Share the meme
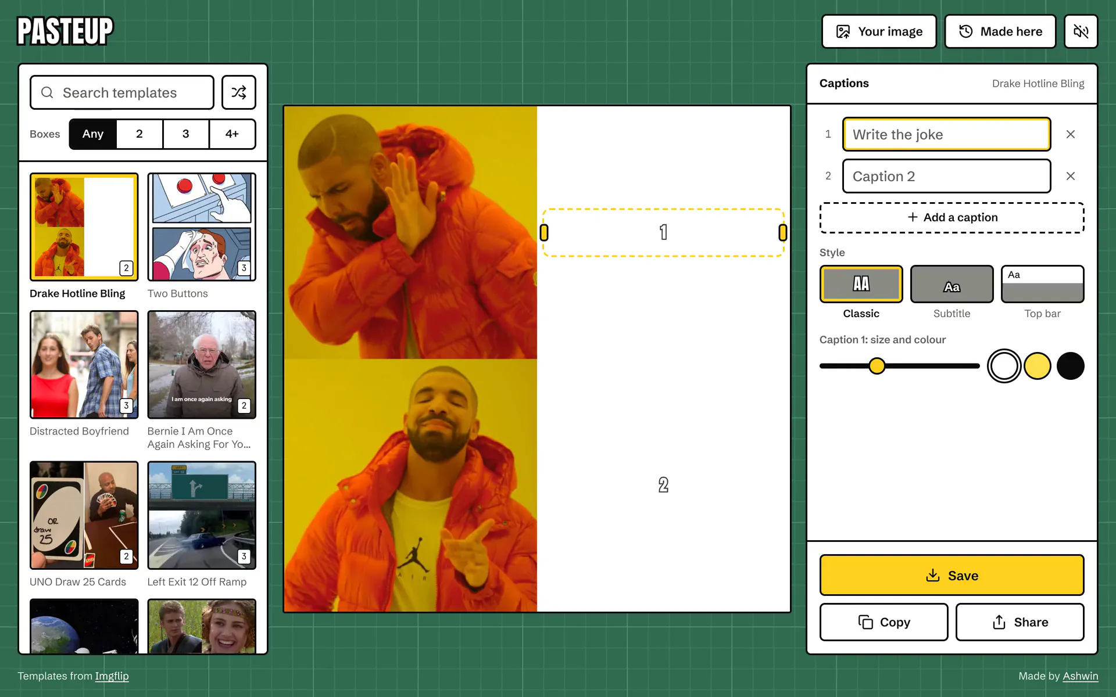The image size is (1116, 697). 1020,622
